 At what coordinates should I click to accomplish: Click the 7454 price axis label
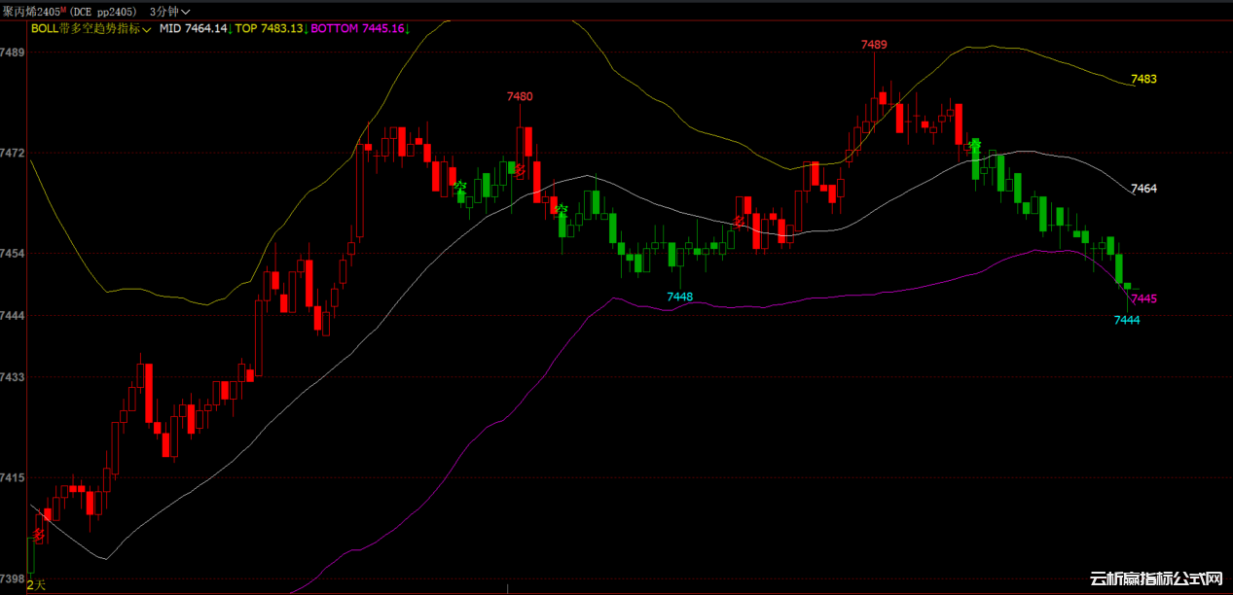point(14,254)
